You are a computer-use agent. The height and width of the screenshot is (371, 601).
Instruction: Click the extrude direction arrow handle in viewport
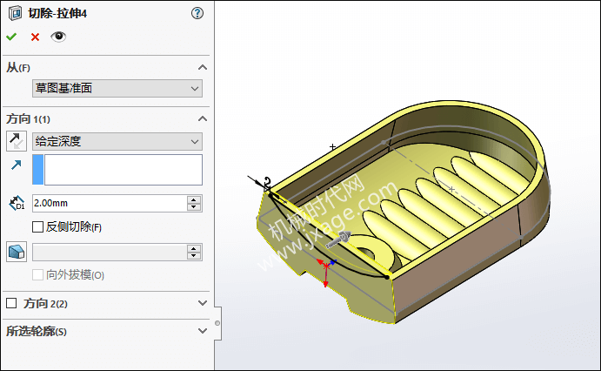click(338, 239)
